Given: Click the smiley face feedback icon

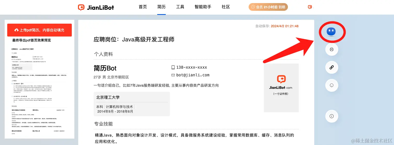Looking at the screenshot, I should tap(332, 85).
